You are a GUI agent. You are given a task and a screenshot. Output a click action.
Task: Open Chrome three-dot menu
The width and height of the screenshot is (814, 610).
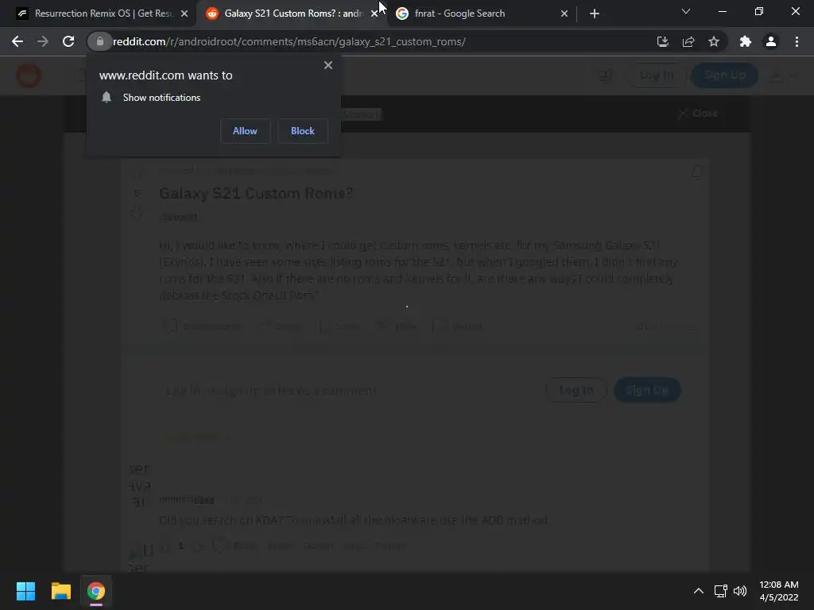(x=797, y=41)
